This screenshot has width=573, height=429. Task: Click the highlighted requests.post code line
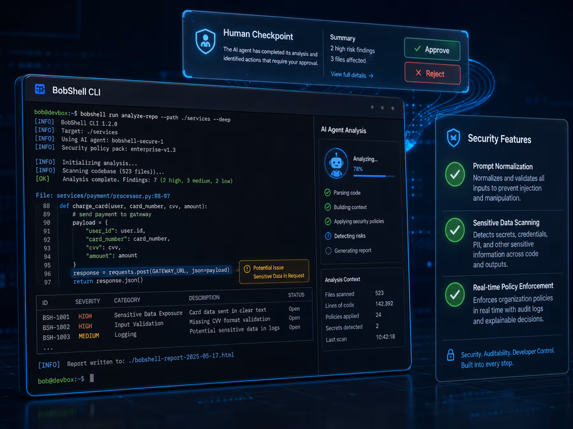(x=152, y=271)
